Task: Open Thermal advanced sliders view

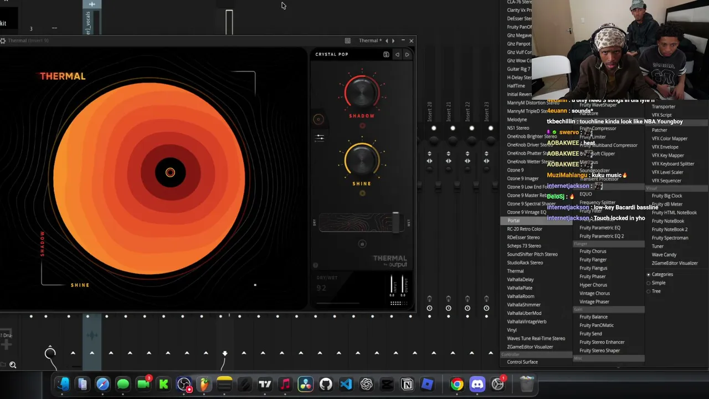Action: click(x=320, y=137)
